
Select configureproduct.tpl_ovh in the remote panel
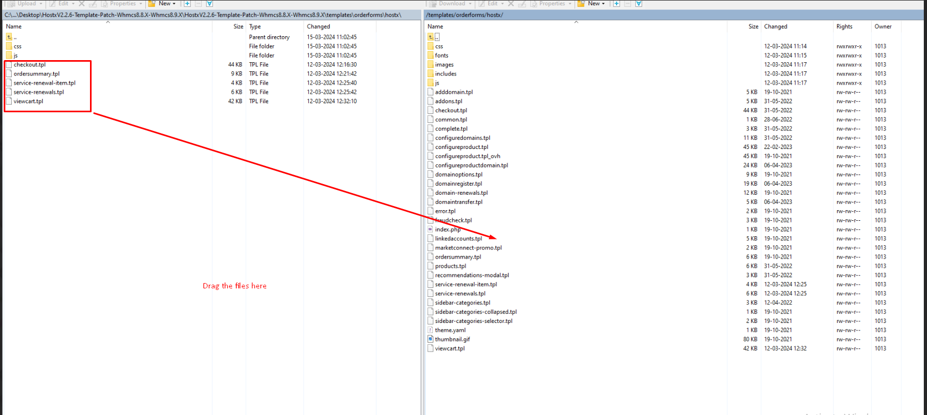[x=467, y=156]
